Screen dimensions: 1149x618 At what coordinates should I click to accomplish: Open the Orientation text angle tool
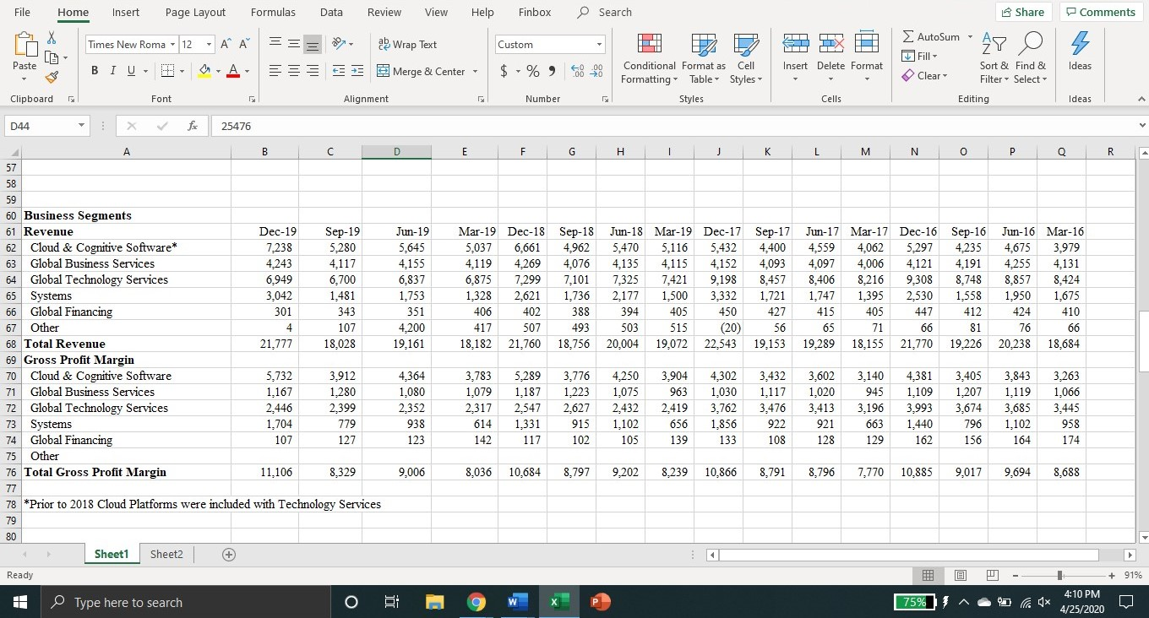pyautogui.click(x=342, y=44)
